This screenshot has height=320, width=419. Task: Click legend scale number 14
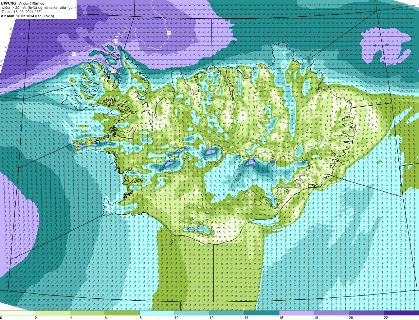click(x=246, y=318)
